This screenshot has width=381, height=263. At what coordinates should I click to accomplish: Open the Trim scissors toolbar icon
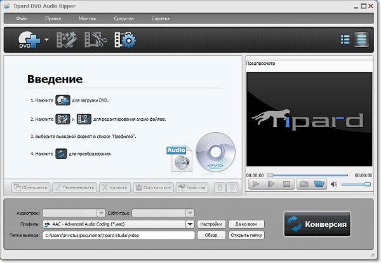95,39
